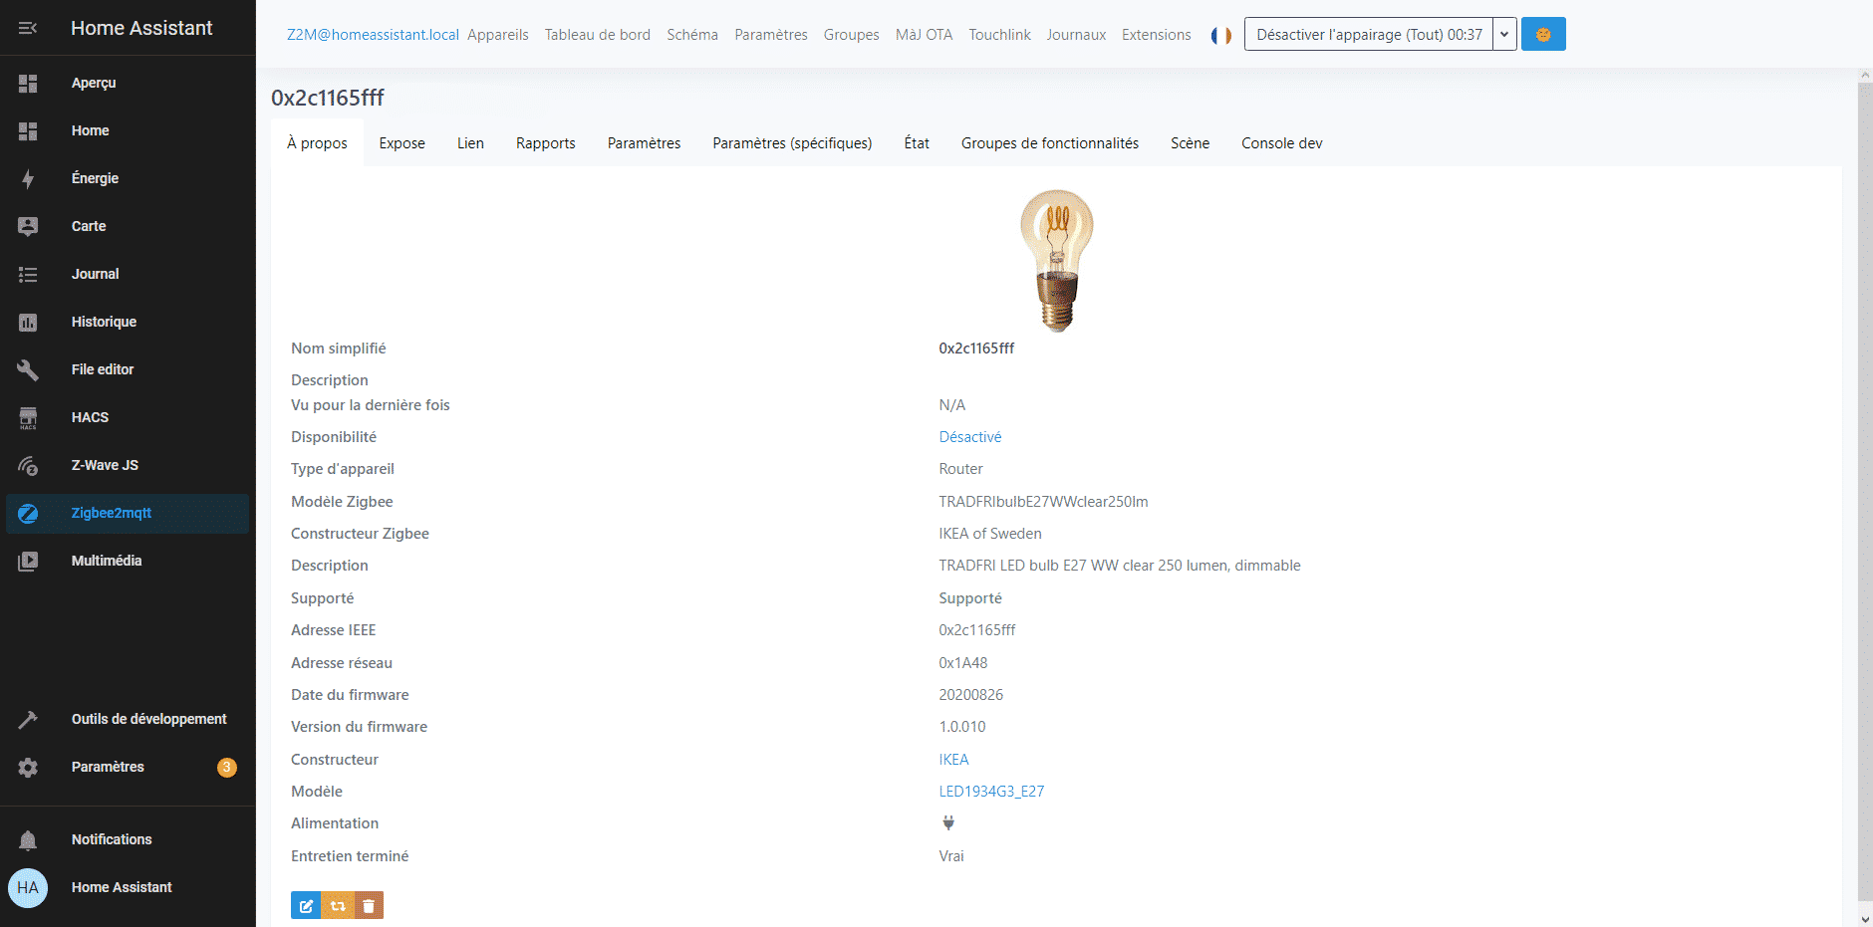This screenshot has height=927, width=1873.
Task: Click the light bulb device image
Action: [1057, 261]
